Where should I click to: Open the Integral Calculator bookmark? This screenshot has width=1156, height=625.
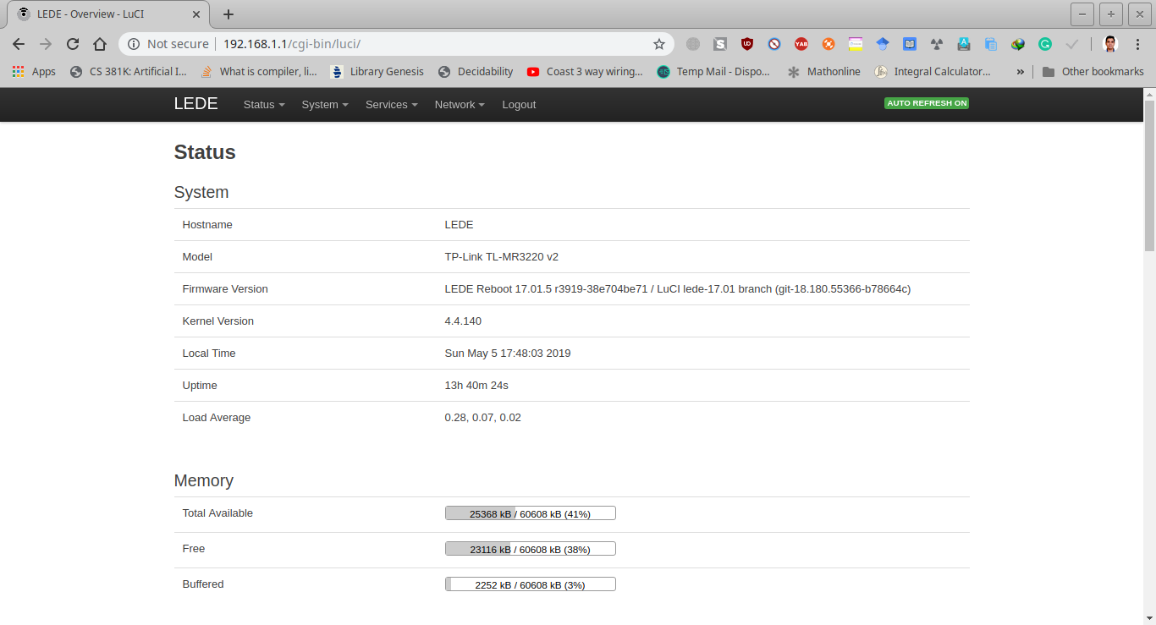pyautogui.click(x=933, y=72)
